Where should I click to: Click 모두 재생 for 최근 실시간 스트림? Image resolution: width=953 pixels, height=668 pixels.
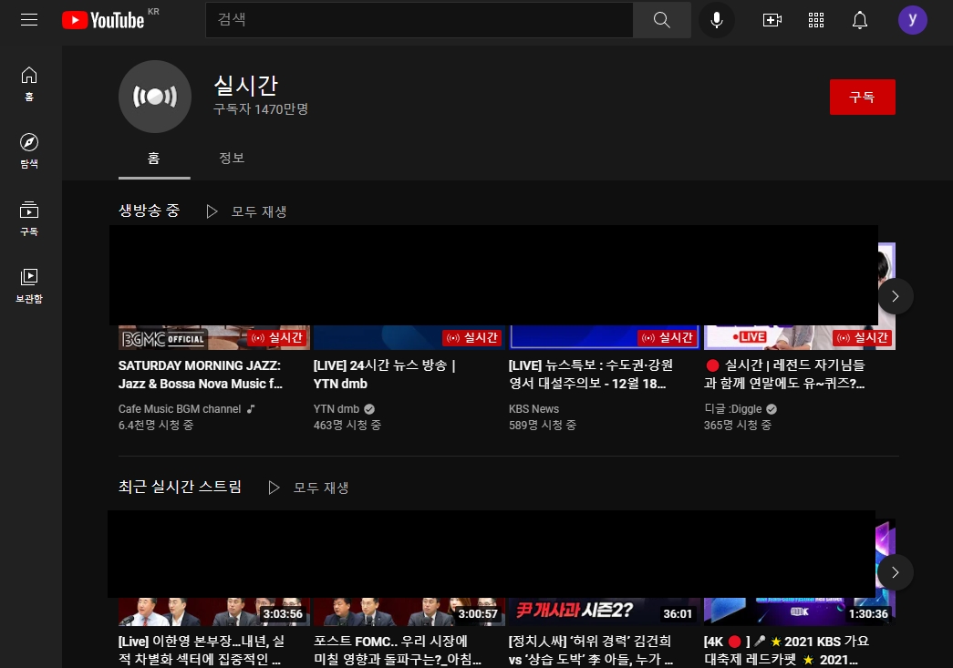321,488
